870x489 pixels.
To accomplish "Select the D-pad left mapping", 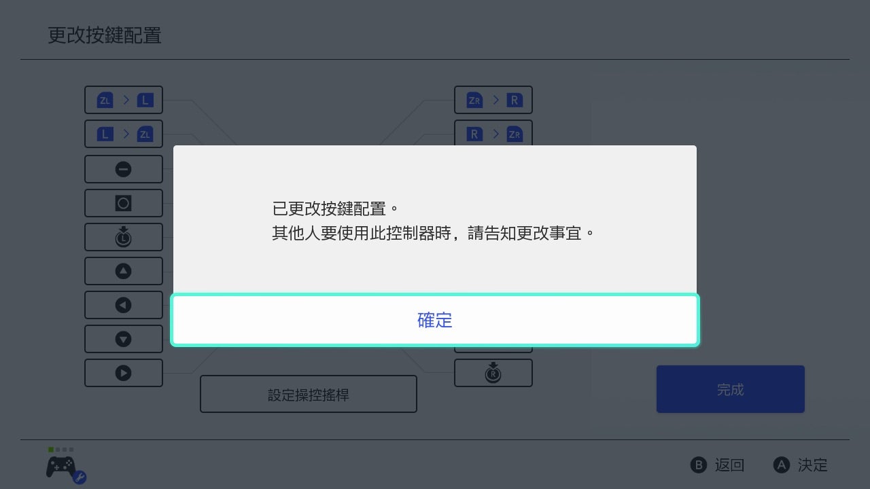I will click(x=124, y=305).
